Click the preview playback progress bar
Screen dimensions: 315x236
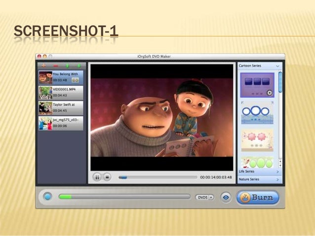click(157, 177)
